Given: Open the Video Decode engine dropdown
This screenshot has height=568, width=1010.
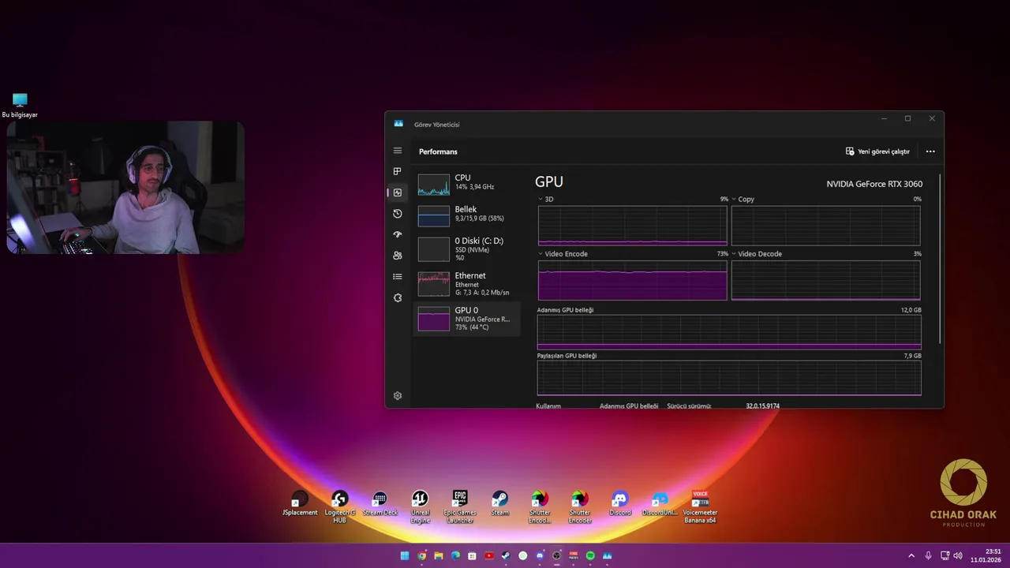Looking at the screenshot, I should 757,254.
